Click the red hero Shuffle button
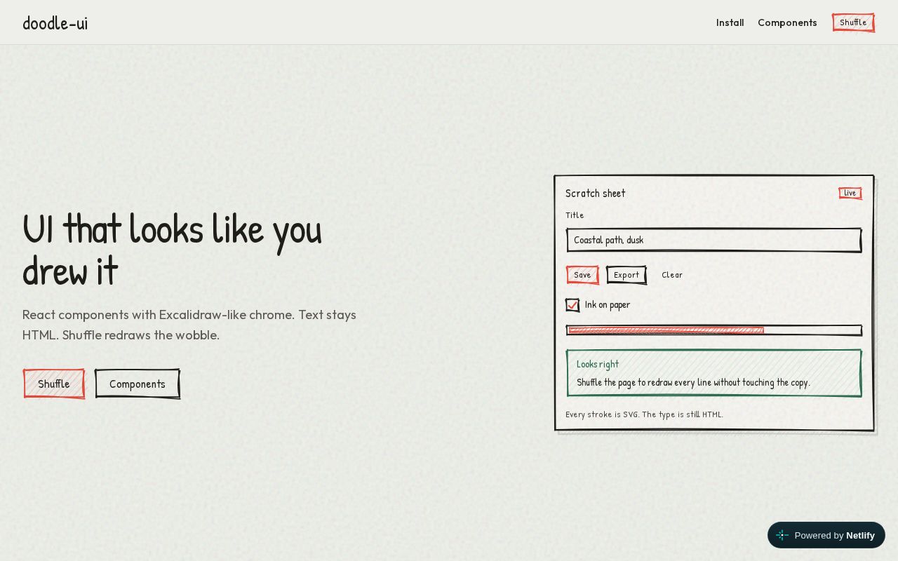The image size is (898, 561). (54, 384)
